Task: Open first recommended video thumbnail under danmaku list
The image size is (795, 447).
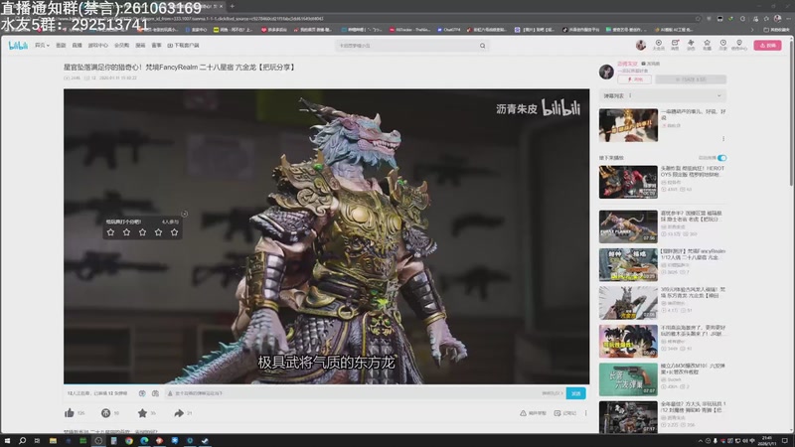Action: coord(628,125)
